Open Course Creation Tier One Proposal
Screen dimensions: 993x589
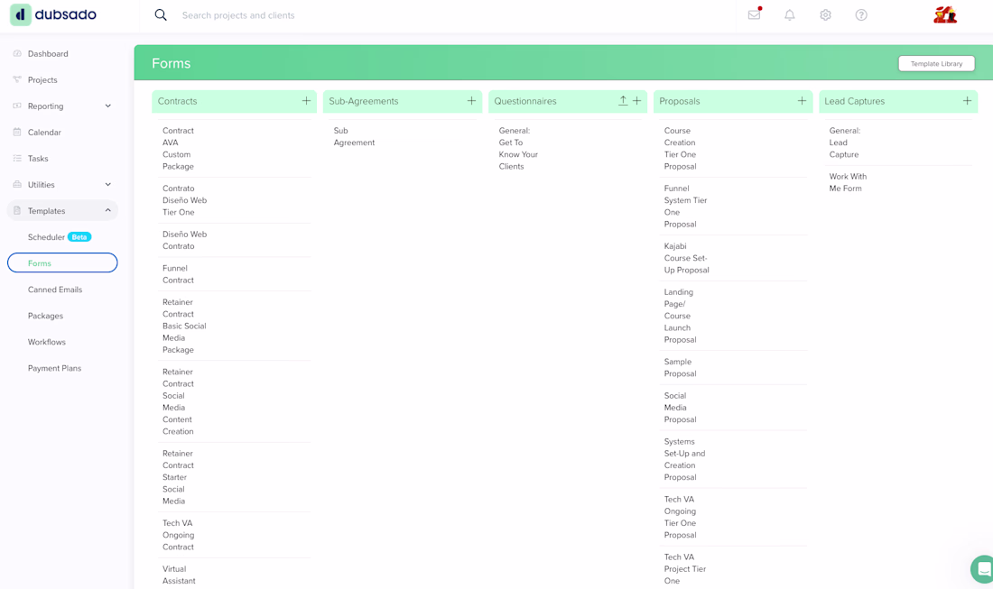pos(681,149)
